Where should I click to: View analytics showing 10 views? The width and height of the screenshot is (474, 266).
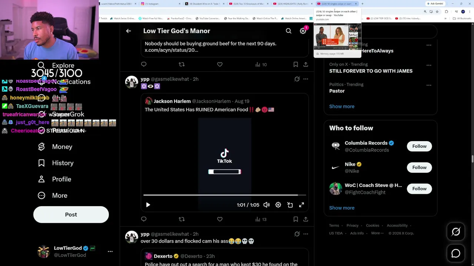[261, 65]
